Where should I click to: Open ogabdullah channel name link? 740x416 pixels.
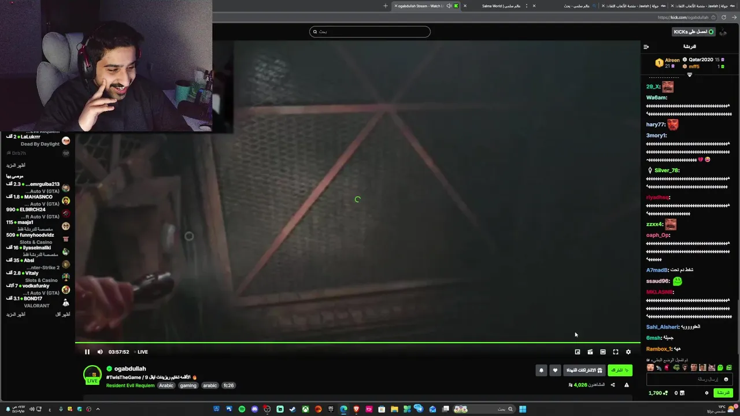[130, 369]
